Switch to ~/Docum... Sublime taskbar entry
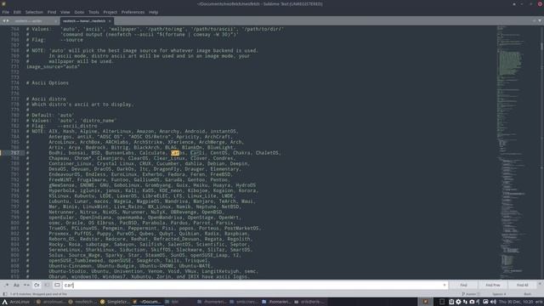The image size is (544, 306). (x=146, y=302)
